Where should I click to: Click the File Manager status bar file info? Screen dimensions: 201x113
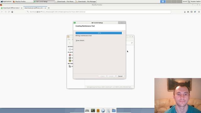click(109, 87)
